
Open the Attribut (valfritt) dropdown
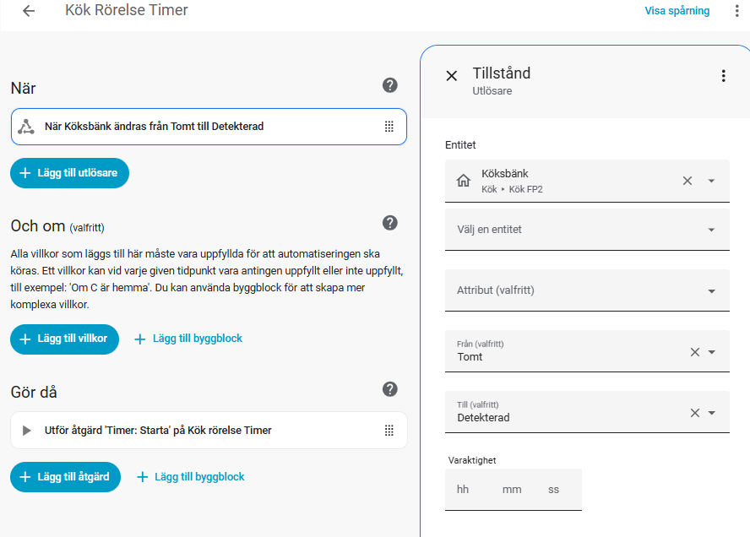711,290
